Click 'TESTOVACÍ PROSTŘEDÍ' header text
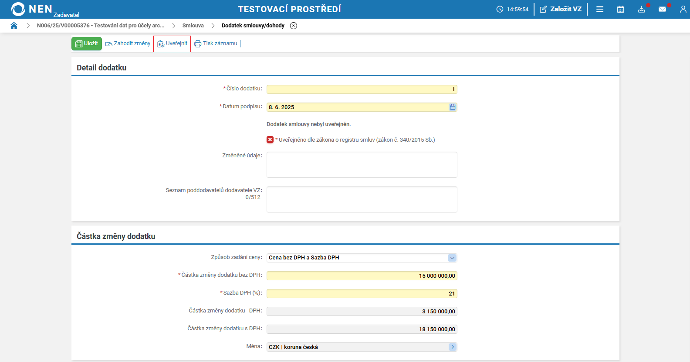Viewport: 690px width, 362px height. pyautogui.click(x=290, y=9)
